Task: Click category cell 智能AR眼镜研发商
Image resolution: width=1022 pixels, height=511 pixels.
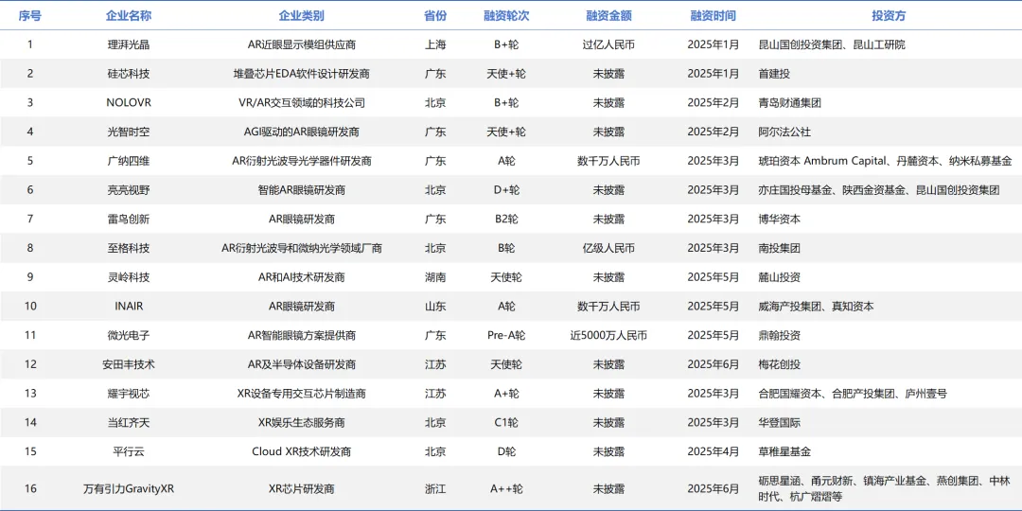Action: click(301, 190)
